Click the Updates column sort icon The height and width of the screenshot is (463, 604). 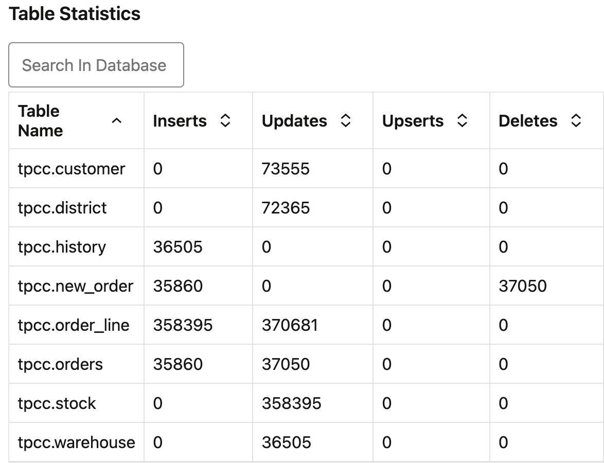pos(346,121)
